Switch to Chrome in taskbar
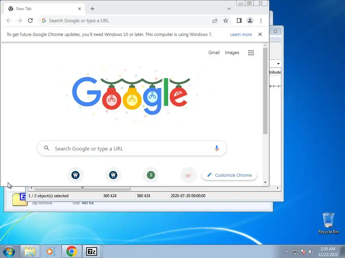The image size is (345, 258). click(x=71, y=251)
